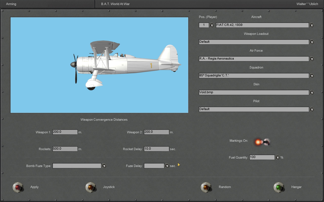324x202 pixels.
Task: Click the Void.bmp skin field
Action: 254,92
